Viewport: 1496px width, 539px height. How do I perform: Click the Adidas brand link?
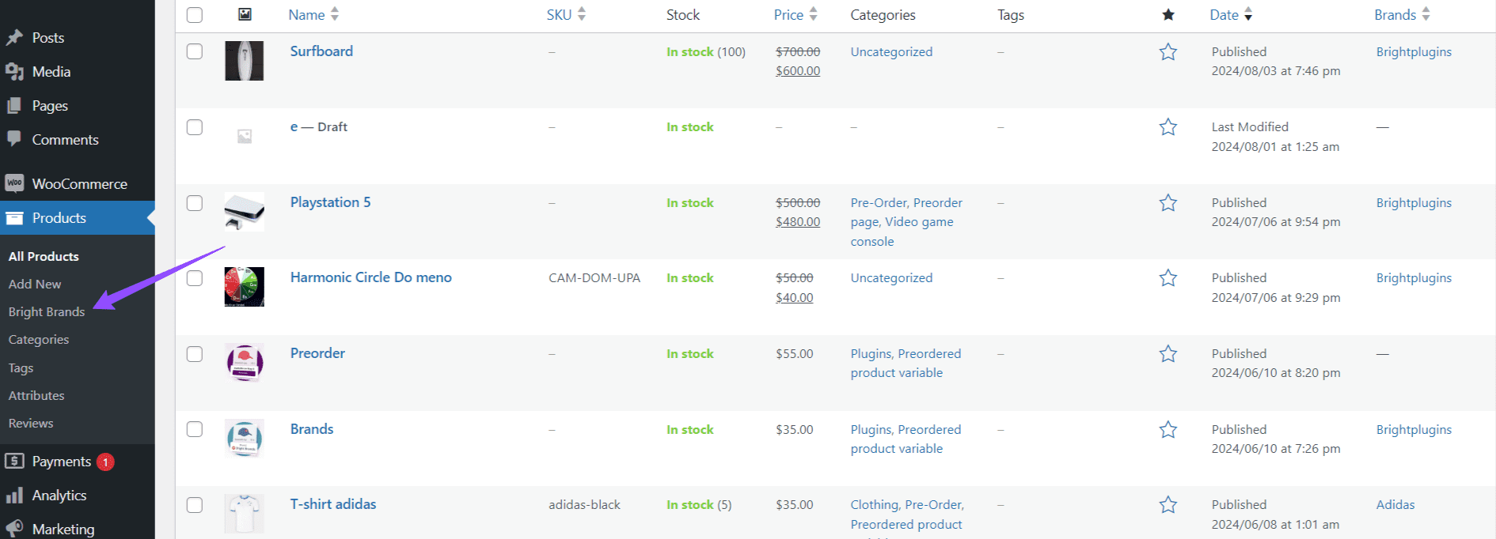[1395, 504]
